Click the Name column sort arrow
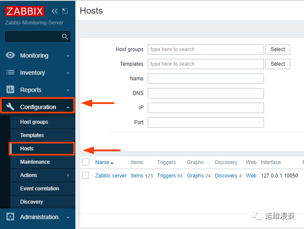The height and width of the screenshot is (229, 304). 112,163
